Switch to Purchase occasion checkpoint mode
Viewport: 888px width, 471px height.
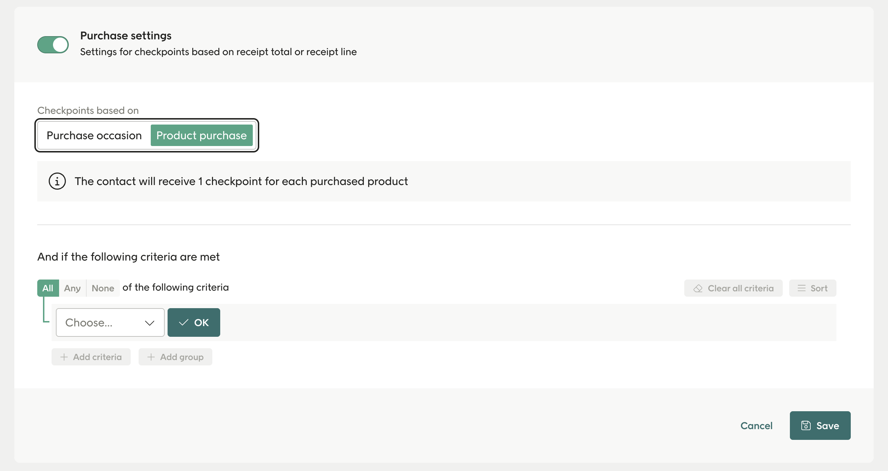pos(94,135)
